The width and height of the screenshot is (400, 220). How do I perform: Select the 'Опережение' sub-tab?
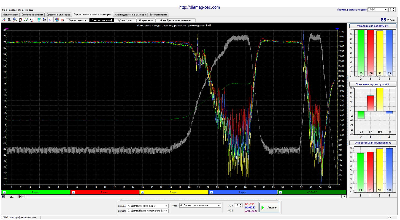(x=146, y=20)
